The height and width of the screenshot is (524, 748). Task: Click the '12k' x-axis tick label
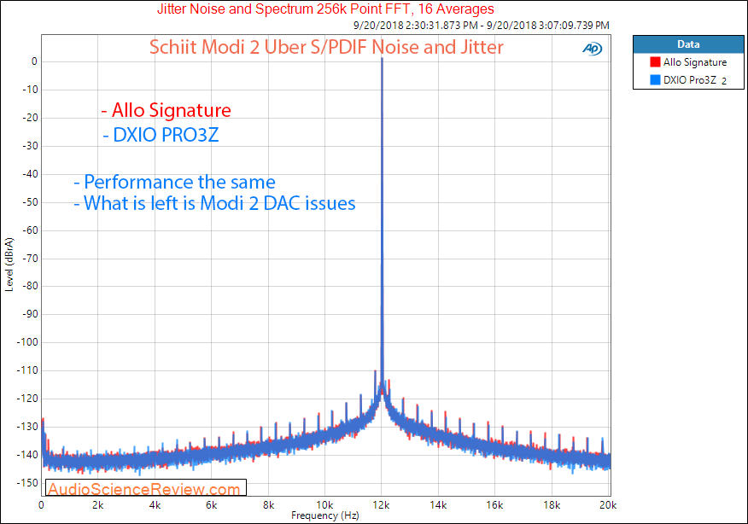tap(382, 505)
